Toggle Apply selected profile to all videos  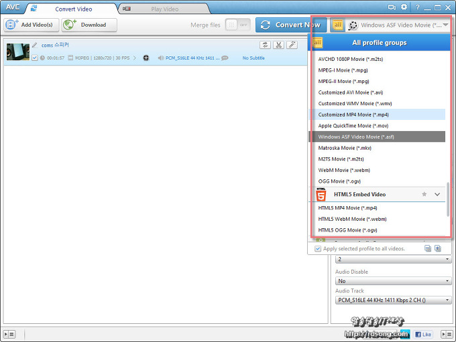click(318, 249)
